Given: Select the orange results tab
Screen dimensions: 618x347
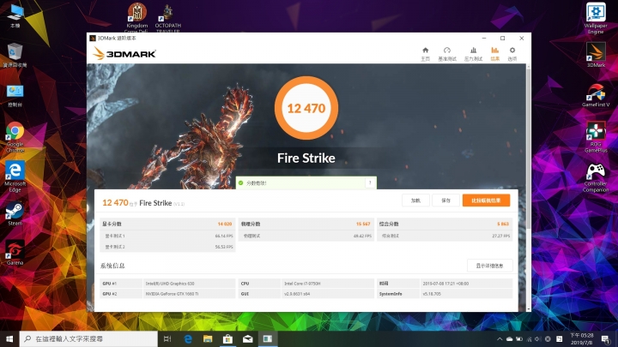Looking at the screenshot, I should [494, 54].
